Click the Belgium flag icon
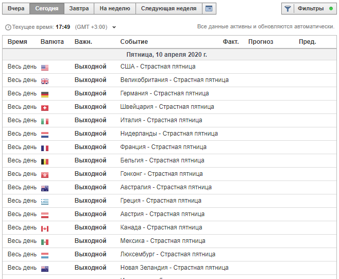Screen dimensions: 339x279 pyautogui.click(x=45, y=162)
